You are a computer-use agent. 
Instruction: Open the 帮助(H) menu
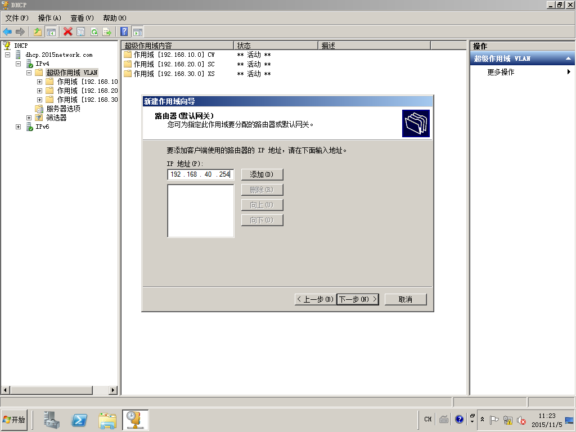pos(115,18)
